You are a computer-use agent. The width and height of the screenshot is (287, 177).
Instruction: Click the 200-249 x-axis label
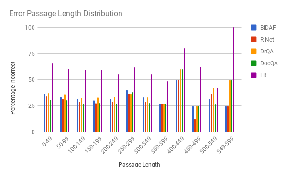pos(110,145)
